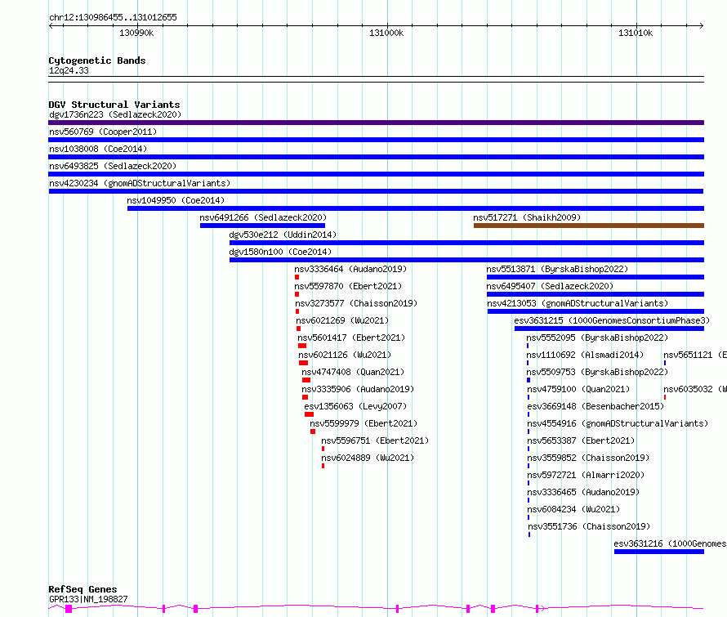Select nsv4230234 (gnomADStructuralVariants) label
This screenshot has width=727, height=617.
point(140,183)
